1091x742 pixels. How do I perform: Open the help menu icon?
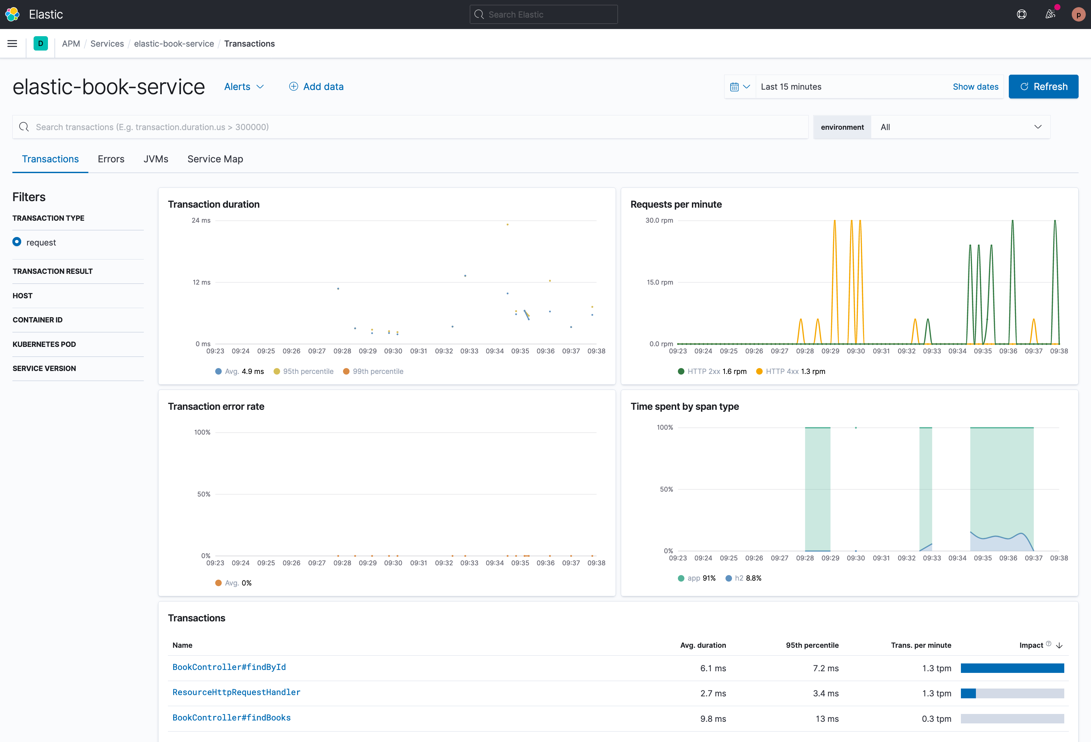(x=1022, y=15)
